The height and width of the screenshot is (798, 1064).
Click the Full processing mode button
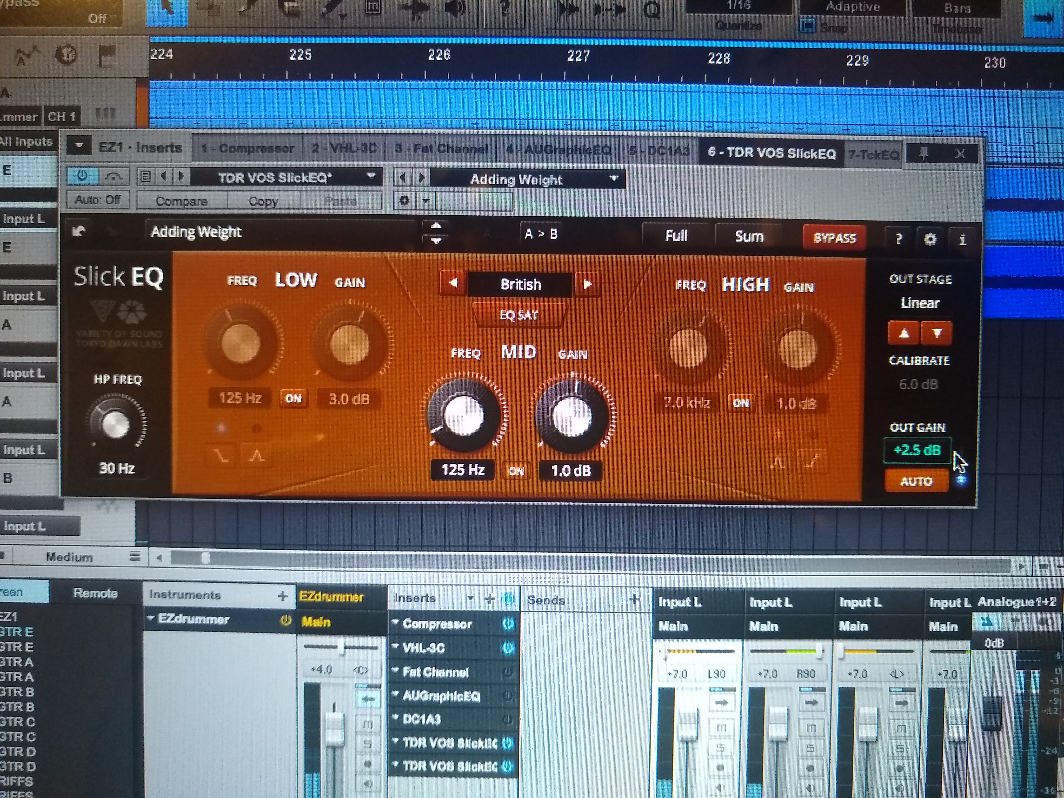tap(676, 236)
